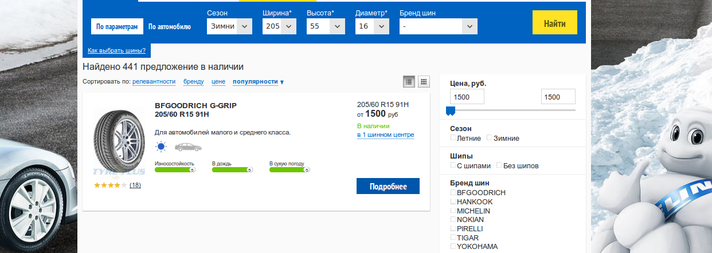
Task: Sort results by бренду
Action: [194, 82]
